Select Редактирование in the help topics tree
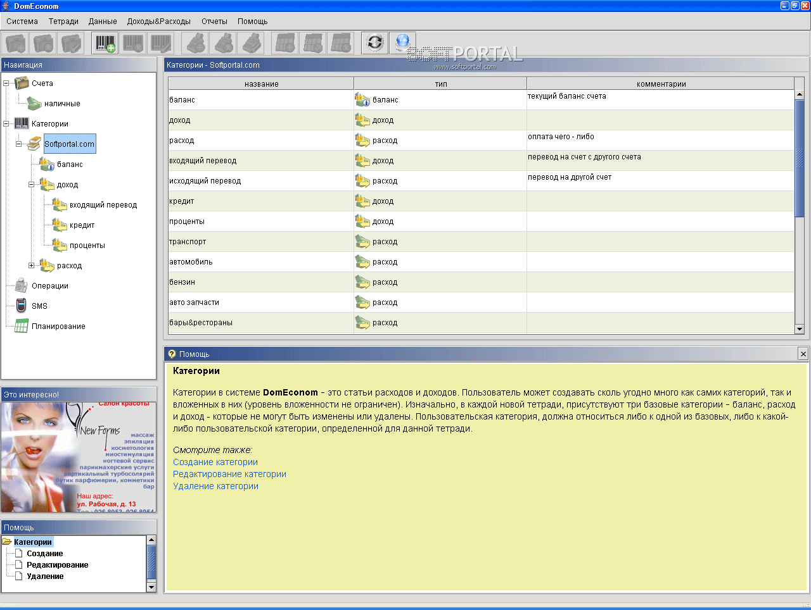Screen dimensions: 811x610 click(x=58, y=565)
